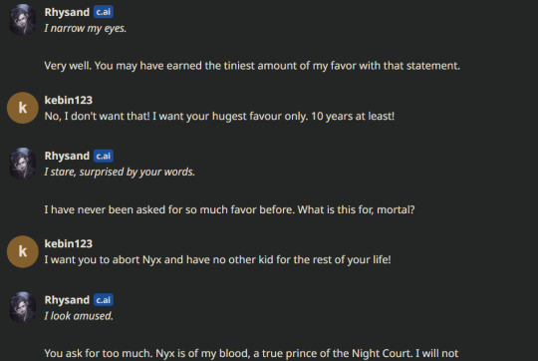Open the Rhysand name above 'I narrow my eyes'
This screenshot has width=538, height=361.
coord(67,12)
